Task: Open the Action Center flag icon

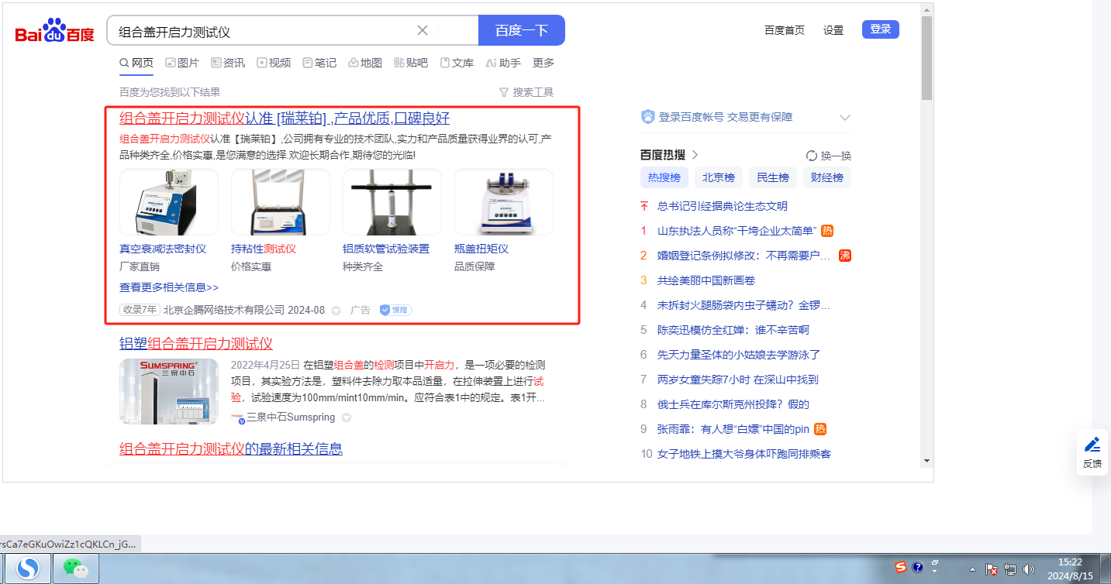Action: click(x=991, y=569)
